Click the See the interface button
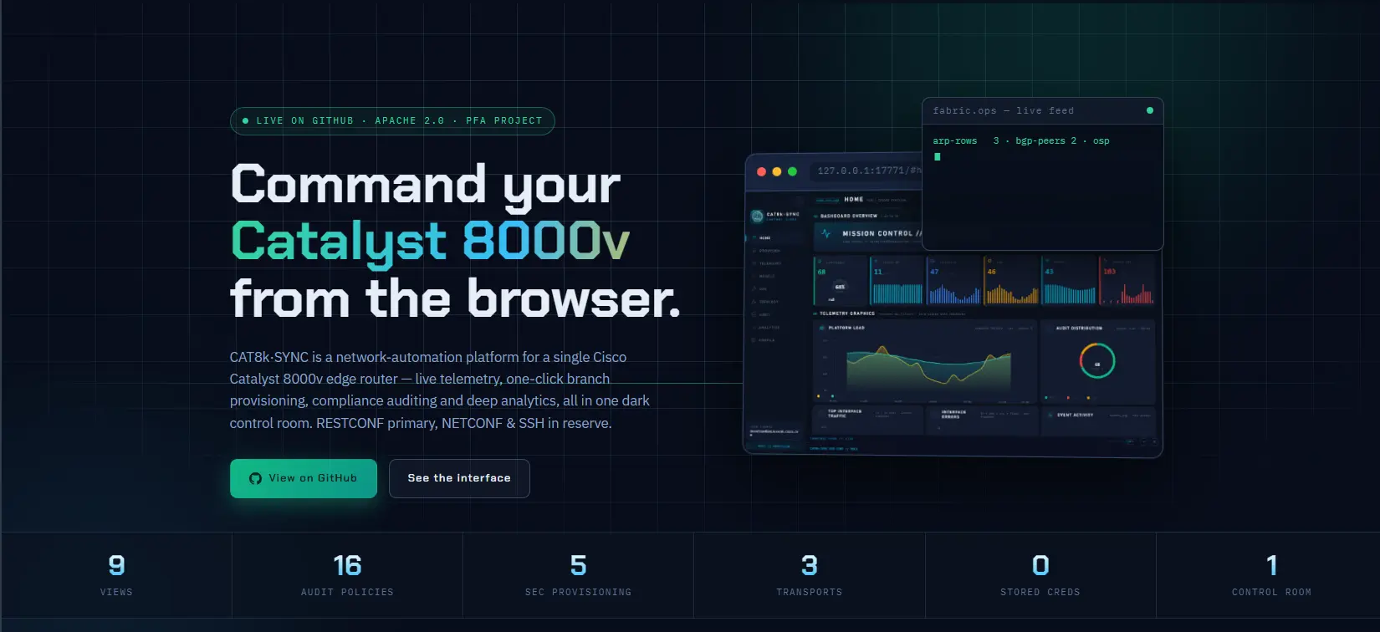Image resolution: width=1380 pixels, height=632 pixels. coord(459,478)
